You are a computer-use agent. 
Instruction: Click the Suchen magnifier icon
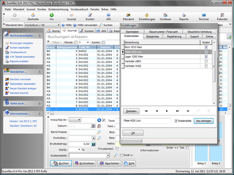pyautogui.click(x=101, y=25)
